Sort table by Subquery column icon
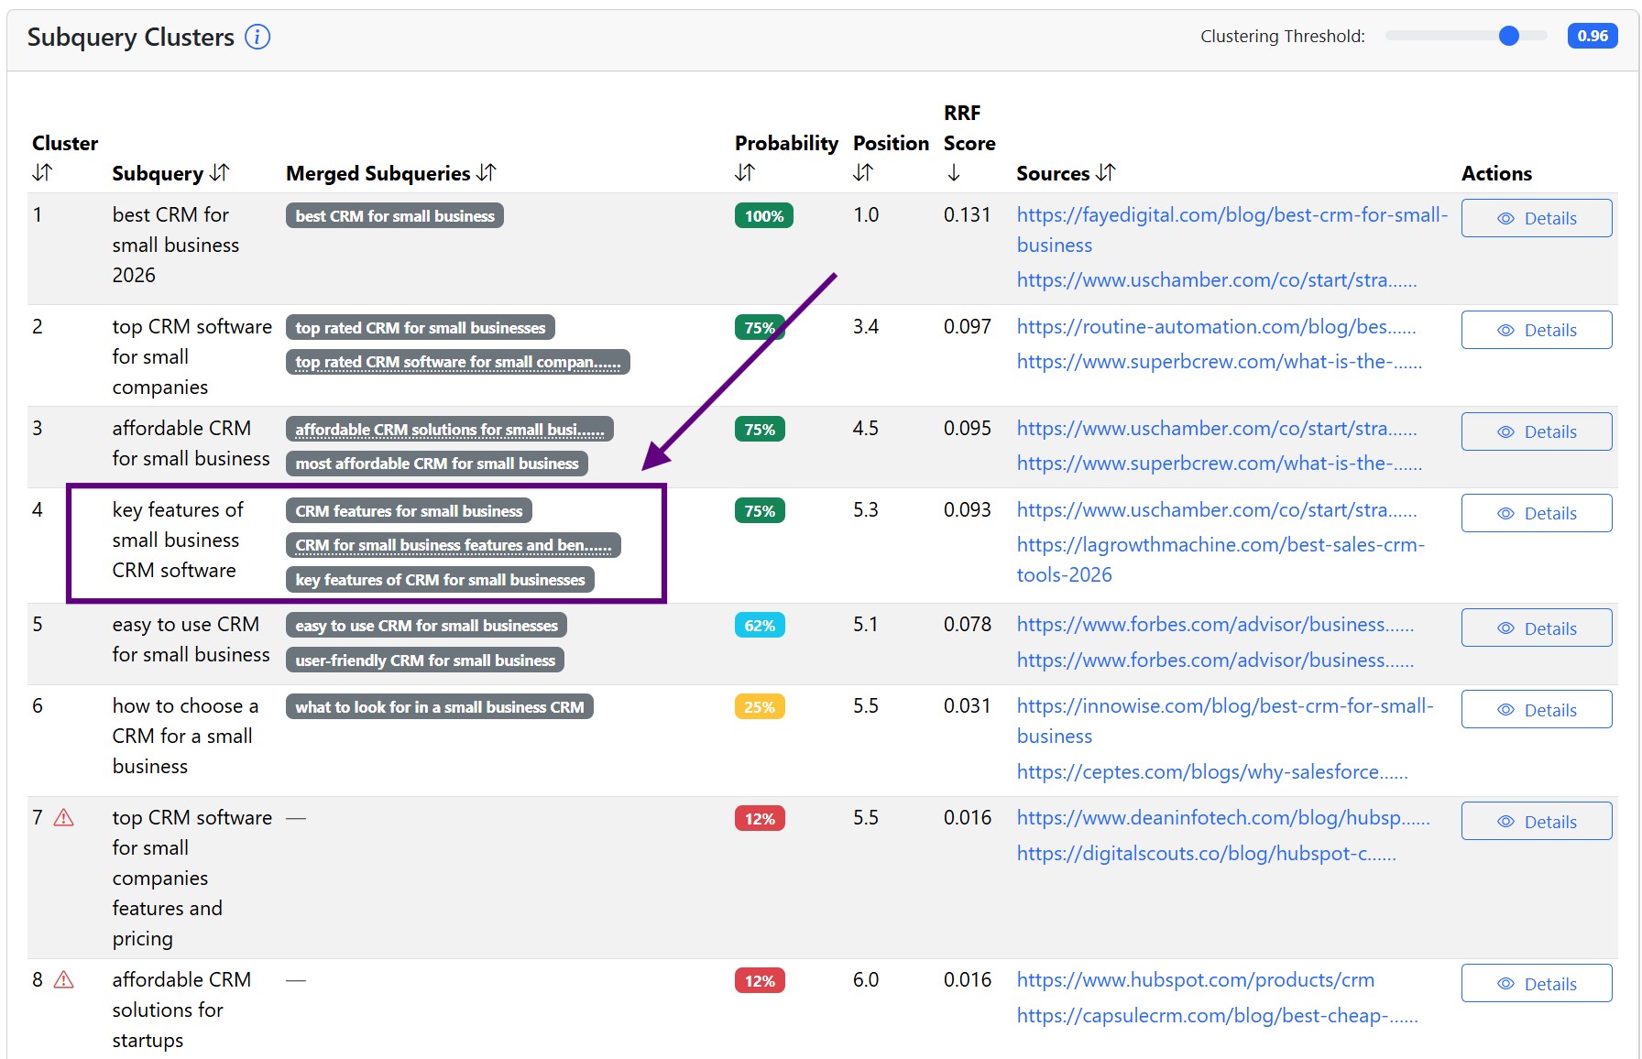Screen dimensions: 1642x1059 (x=219, y=172)
